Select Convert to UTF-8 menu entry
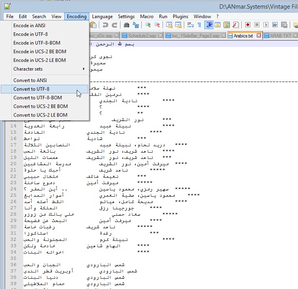Viewport: 298px width, 289px height. (31, 89)
